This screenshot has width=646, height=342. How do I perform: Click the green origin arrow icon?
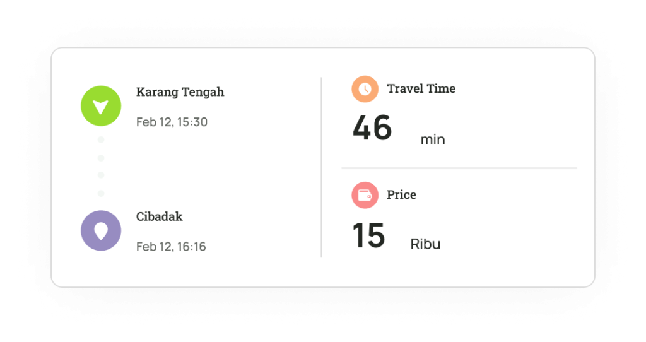(x=101, y=105)
